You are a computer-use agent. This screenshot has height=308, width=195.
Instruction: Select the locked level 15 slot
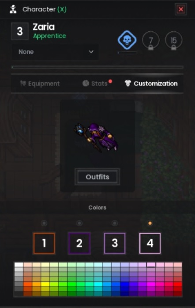click(174, 41)
